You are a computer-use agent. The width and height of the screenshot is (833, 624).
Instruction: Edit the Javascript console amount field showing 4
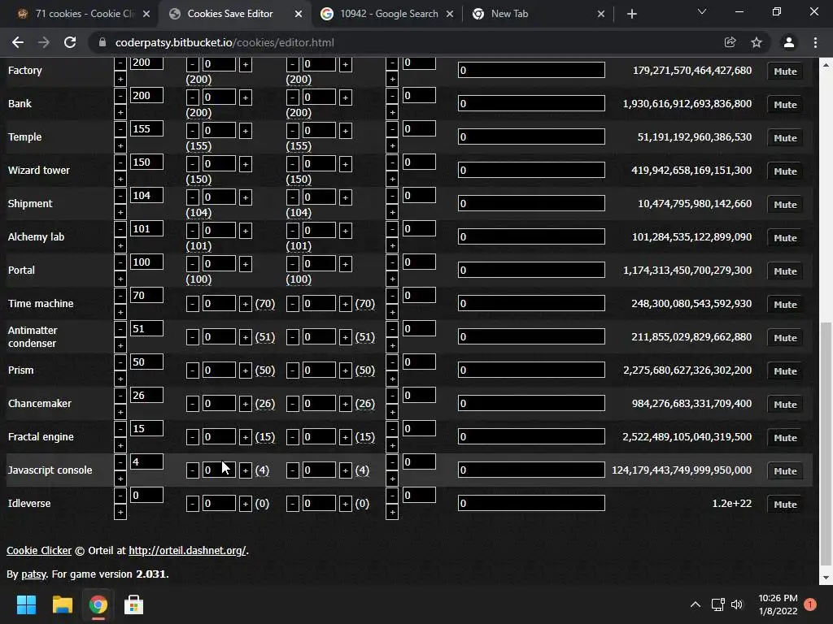(x=146, y=462)
